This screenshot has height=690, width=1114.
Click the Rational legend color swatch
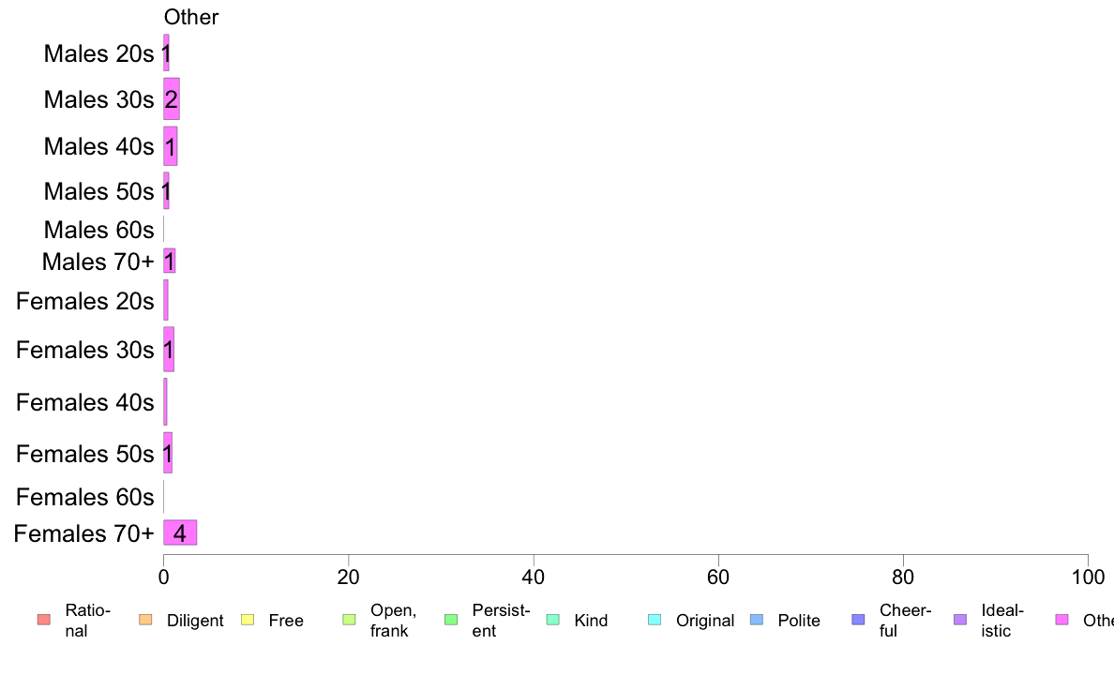(44, 620)
